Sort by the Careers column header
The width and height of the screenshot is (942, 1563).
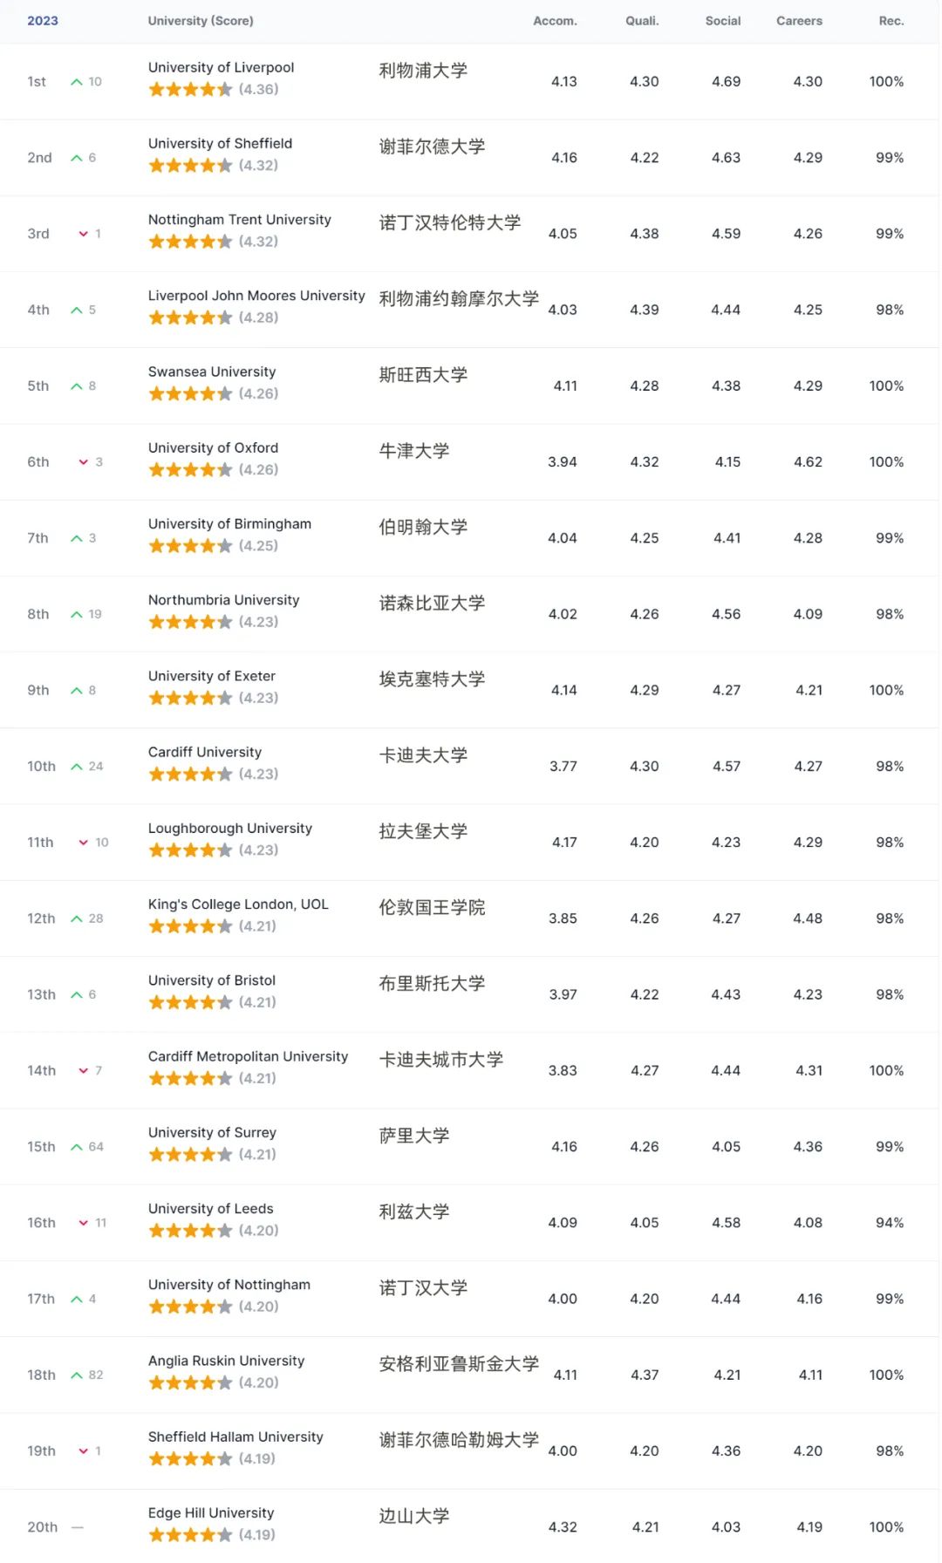click(x=799, y=21)
